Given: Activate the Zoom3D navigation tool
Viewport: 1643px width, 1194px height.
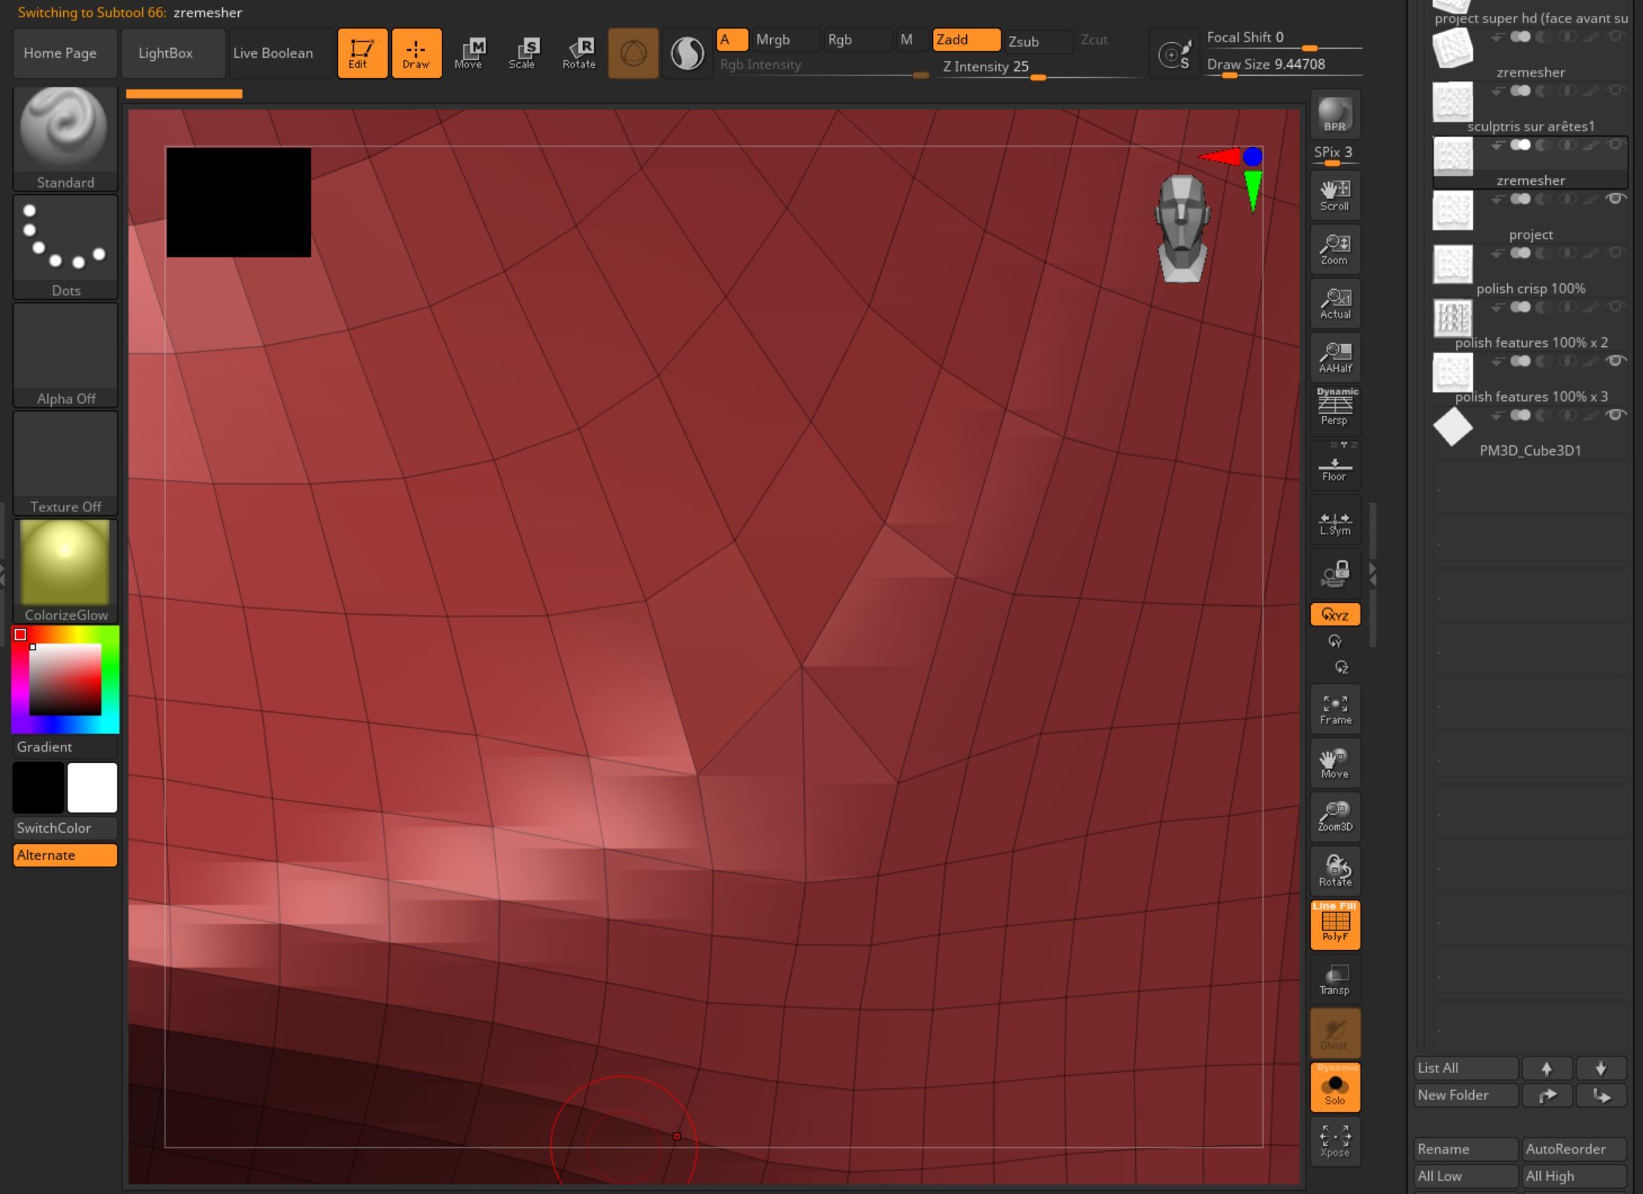Looking at the screenshot, I should click(x=1335, y=816).
